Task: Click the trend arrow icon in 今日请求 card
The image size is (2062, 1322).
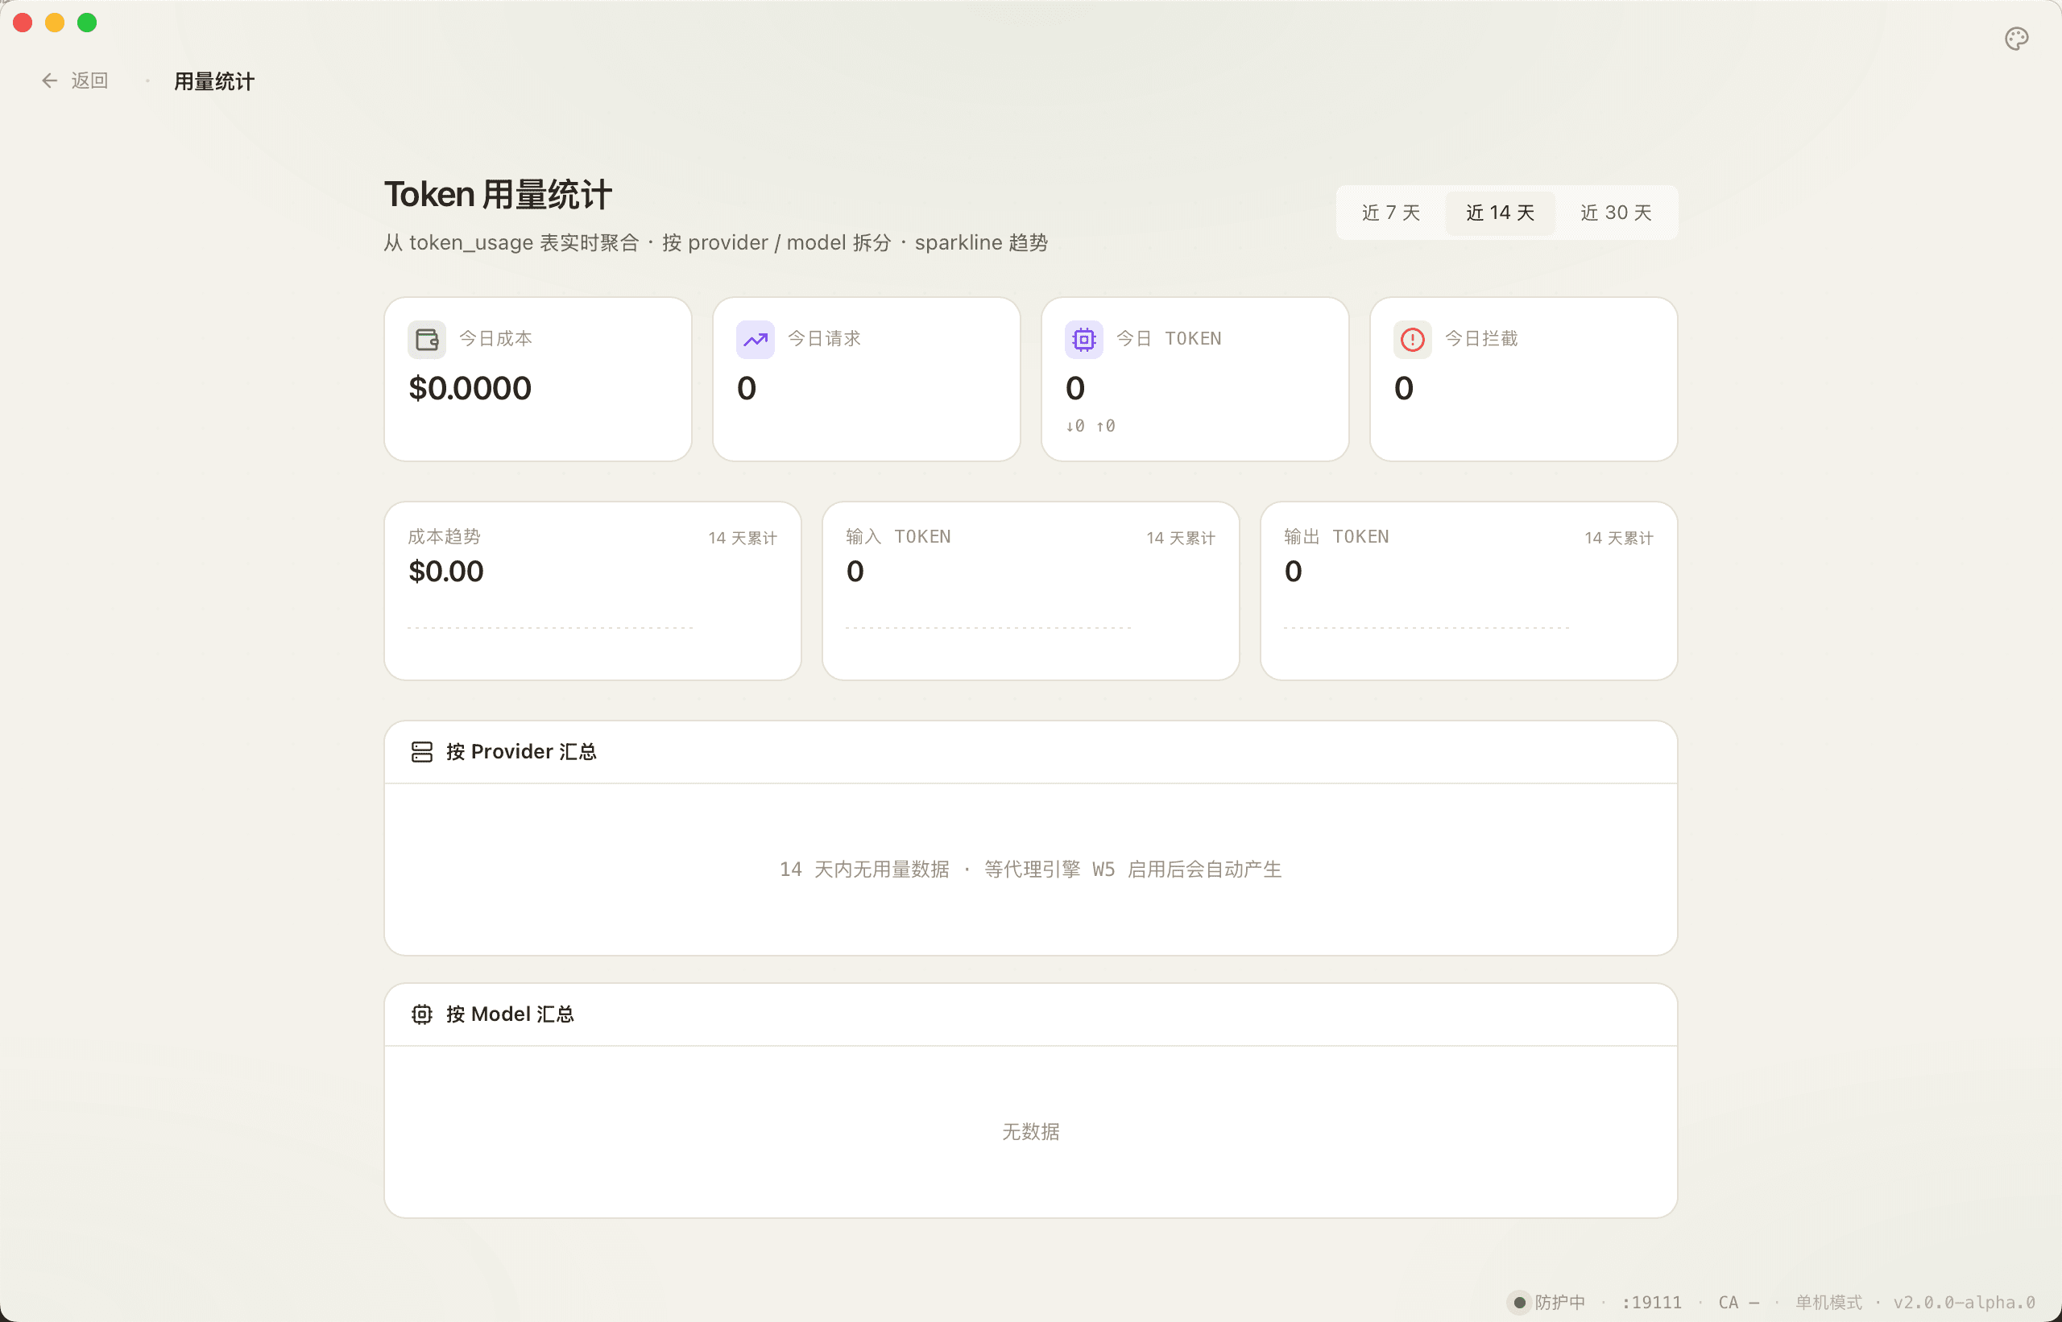Action: click(x=755, y=339)
